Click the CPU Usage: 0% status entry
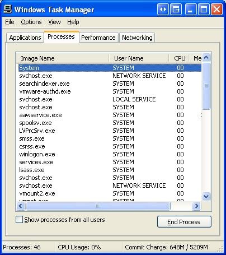 [x=79, y=247]
